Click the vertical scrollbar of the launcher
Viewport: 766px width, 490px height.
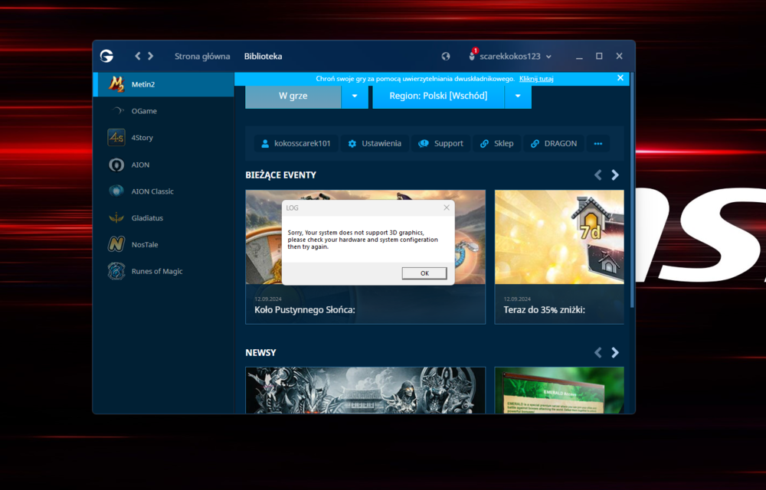coord(632,191)
